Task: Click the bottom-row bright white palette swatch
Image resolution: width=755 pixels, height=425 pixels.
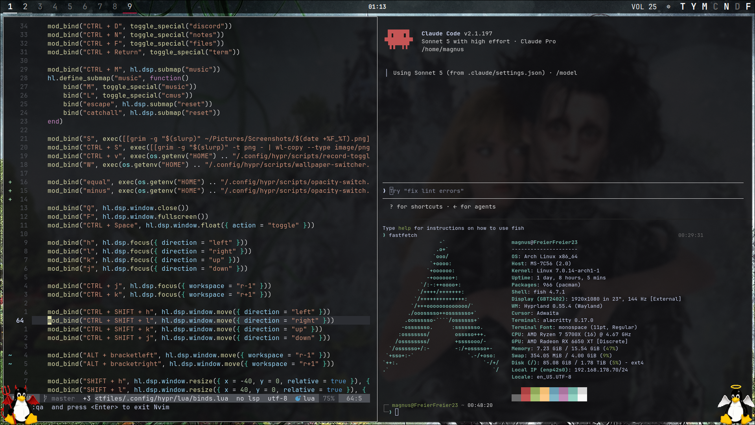Action: coord(582,398)
